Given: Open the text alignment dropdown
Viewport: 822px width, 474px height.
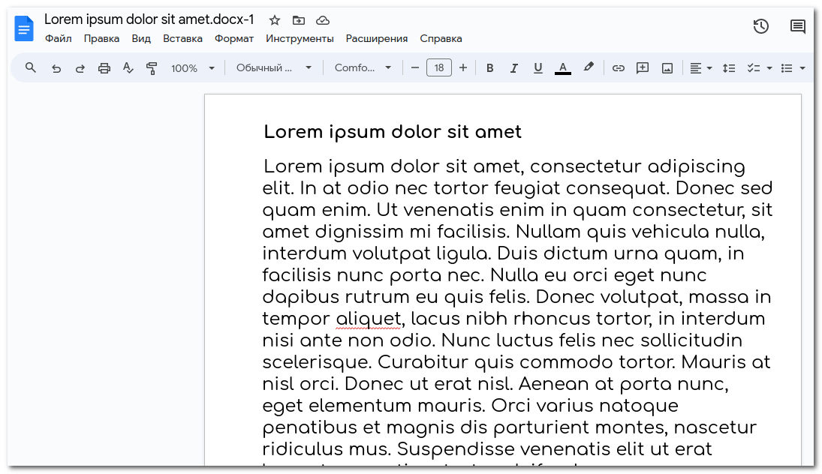Looking at the screenshot, I should (x=700, y=68).
